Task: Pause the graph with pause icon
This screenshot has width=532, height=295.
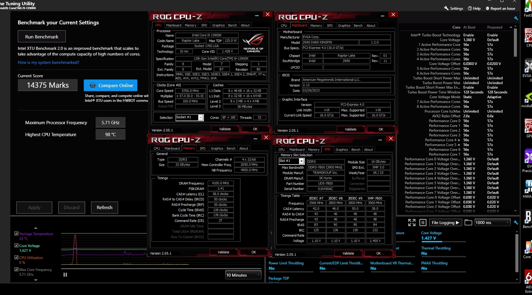Action: (65, 275)
